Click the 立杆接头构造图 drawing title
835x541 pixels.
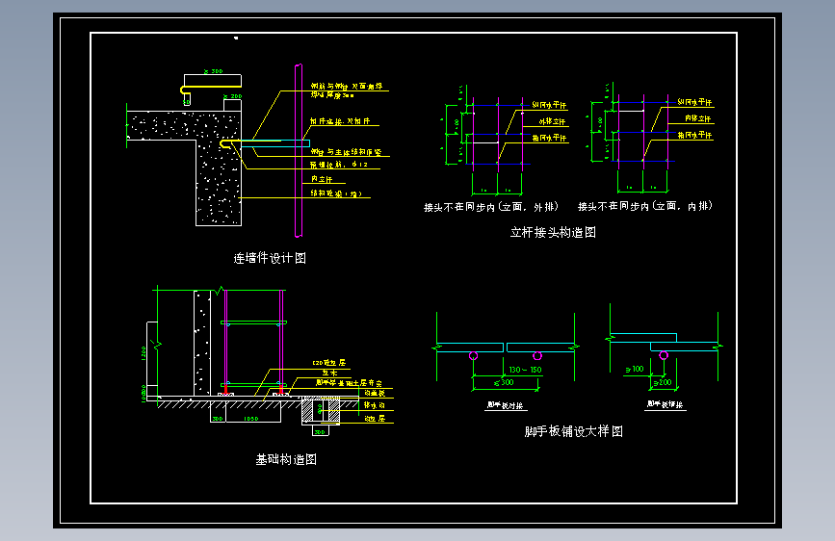pos(553,232)
